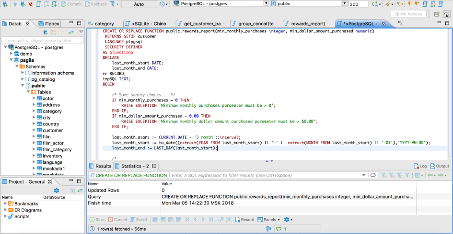This screenshot has width=453, height=234.
Task: Click the refresh icon in status bar
Action: coord(279,229)
